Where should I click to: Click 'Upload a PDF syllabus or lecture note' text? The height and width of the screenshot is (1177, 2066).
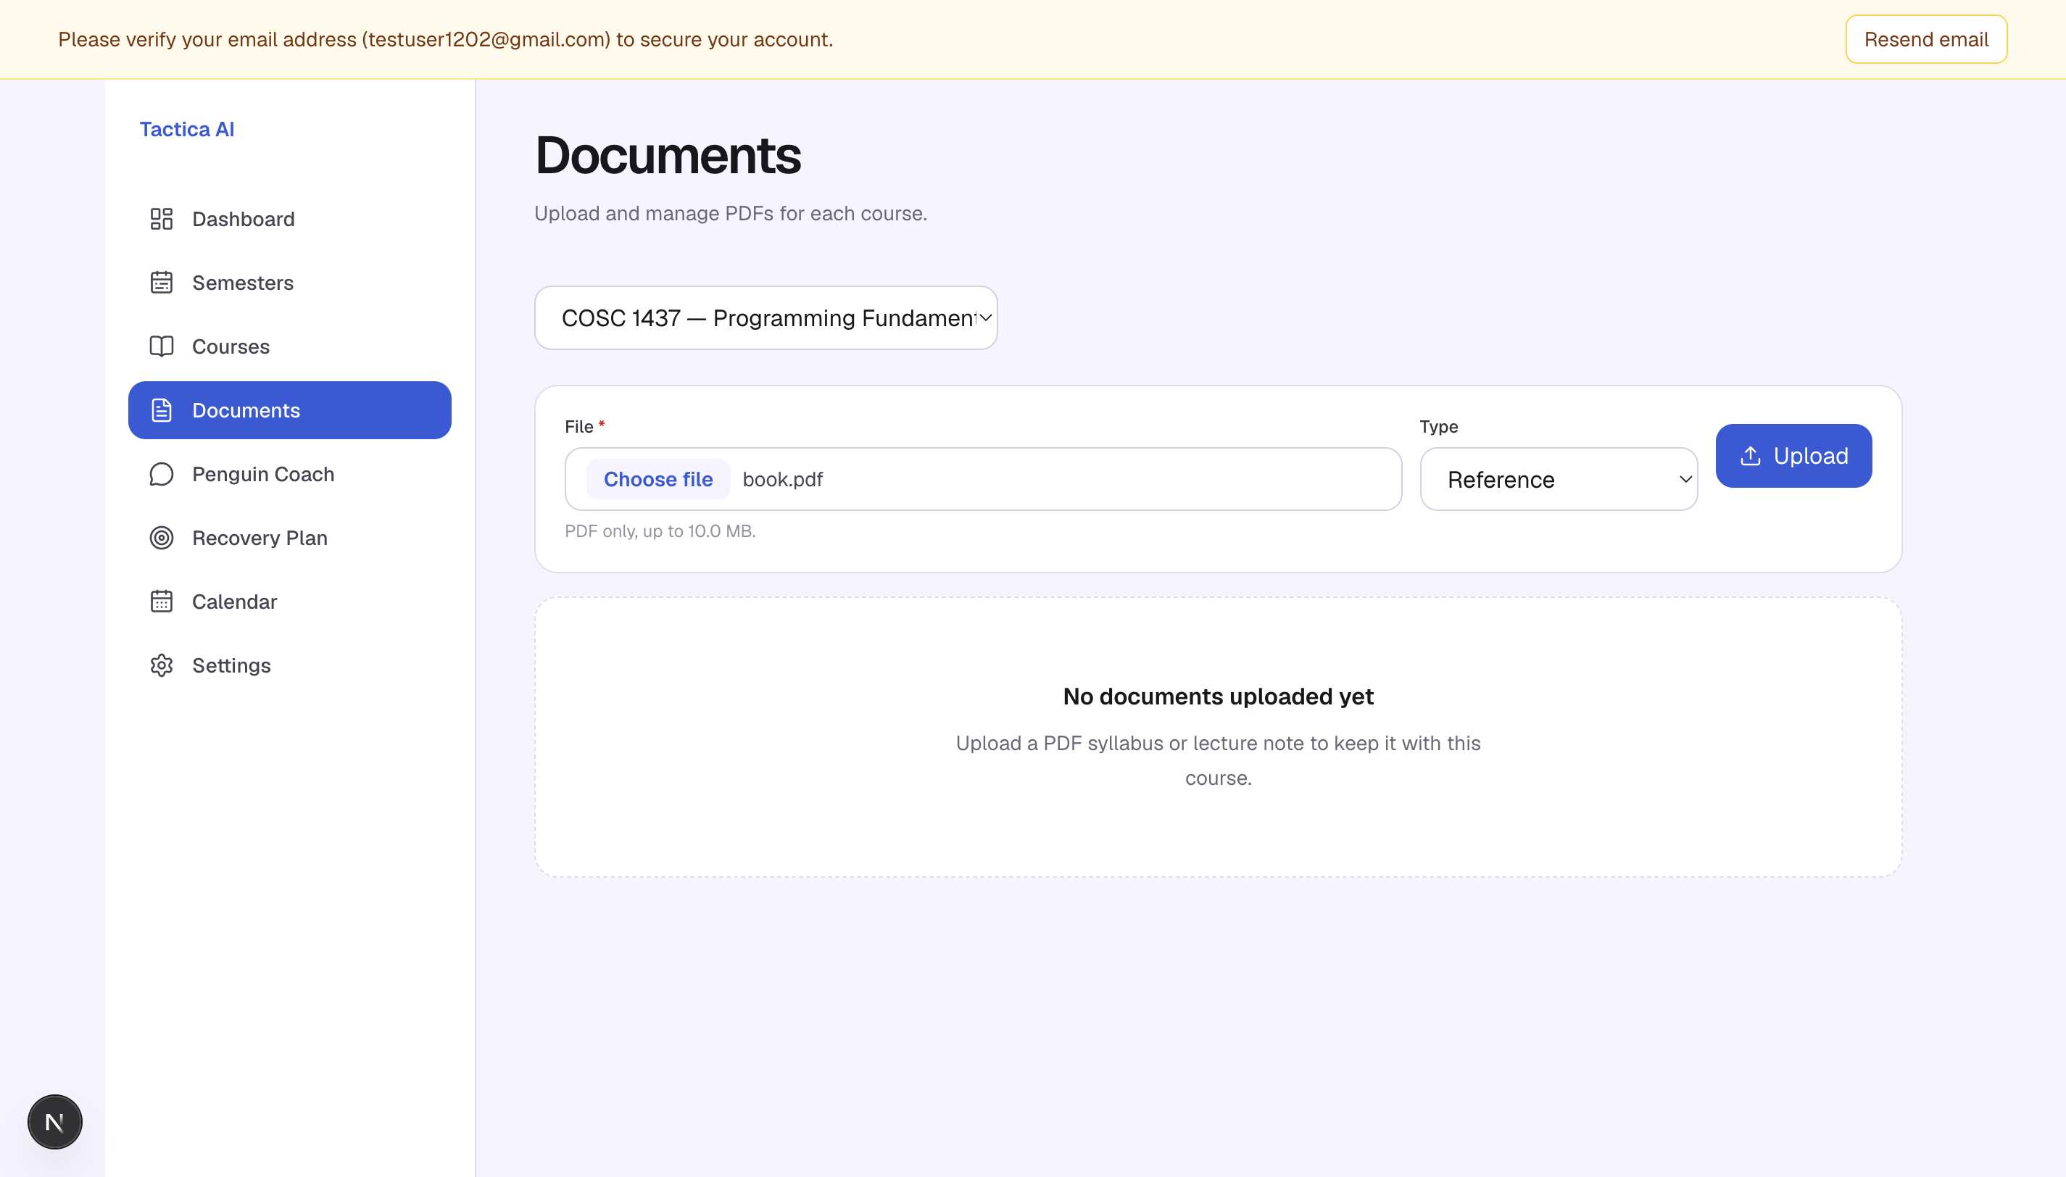1218,761
